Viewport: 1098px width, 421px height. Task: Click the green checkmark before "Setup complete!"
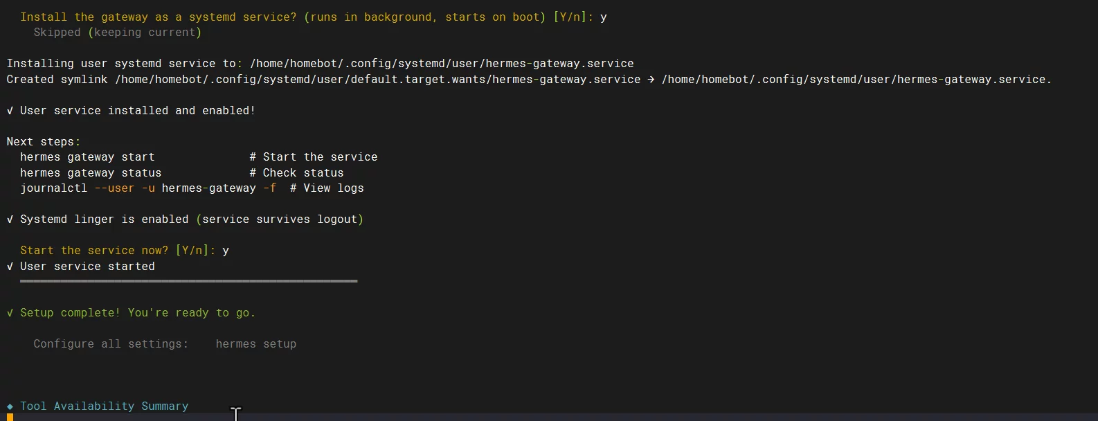click(10, 313)
